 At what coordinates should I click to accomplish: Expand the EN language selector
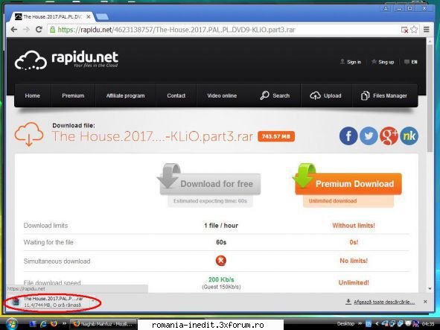411,62
